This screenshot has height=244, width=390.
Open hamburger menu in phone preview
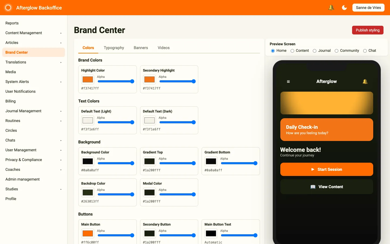(288, 82)
